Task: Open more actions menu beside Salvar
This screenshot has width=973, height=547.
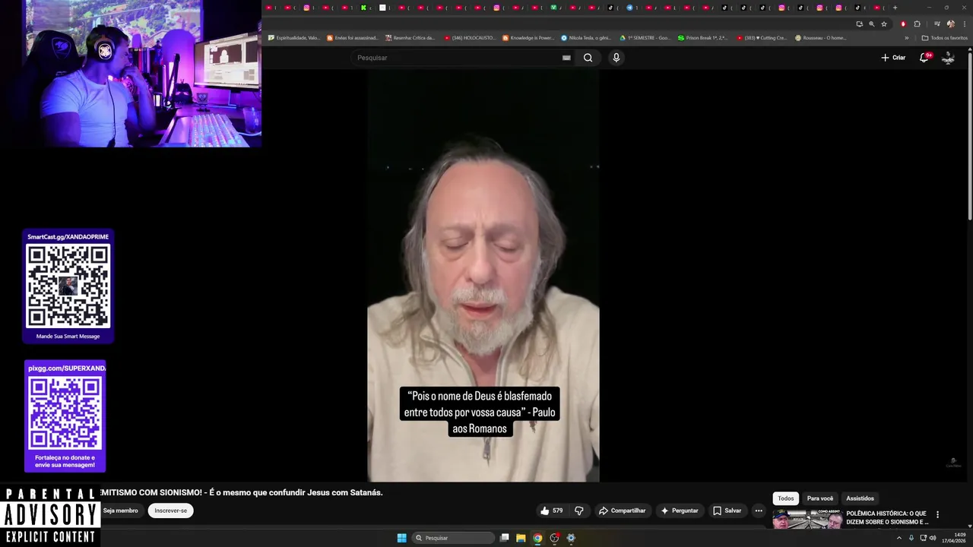Action: [759, 511]
